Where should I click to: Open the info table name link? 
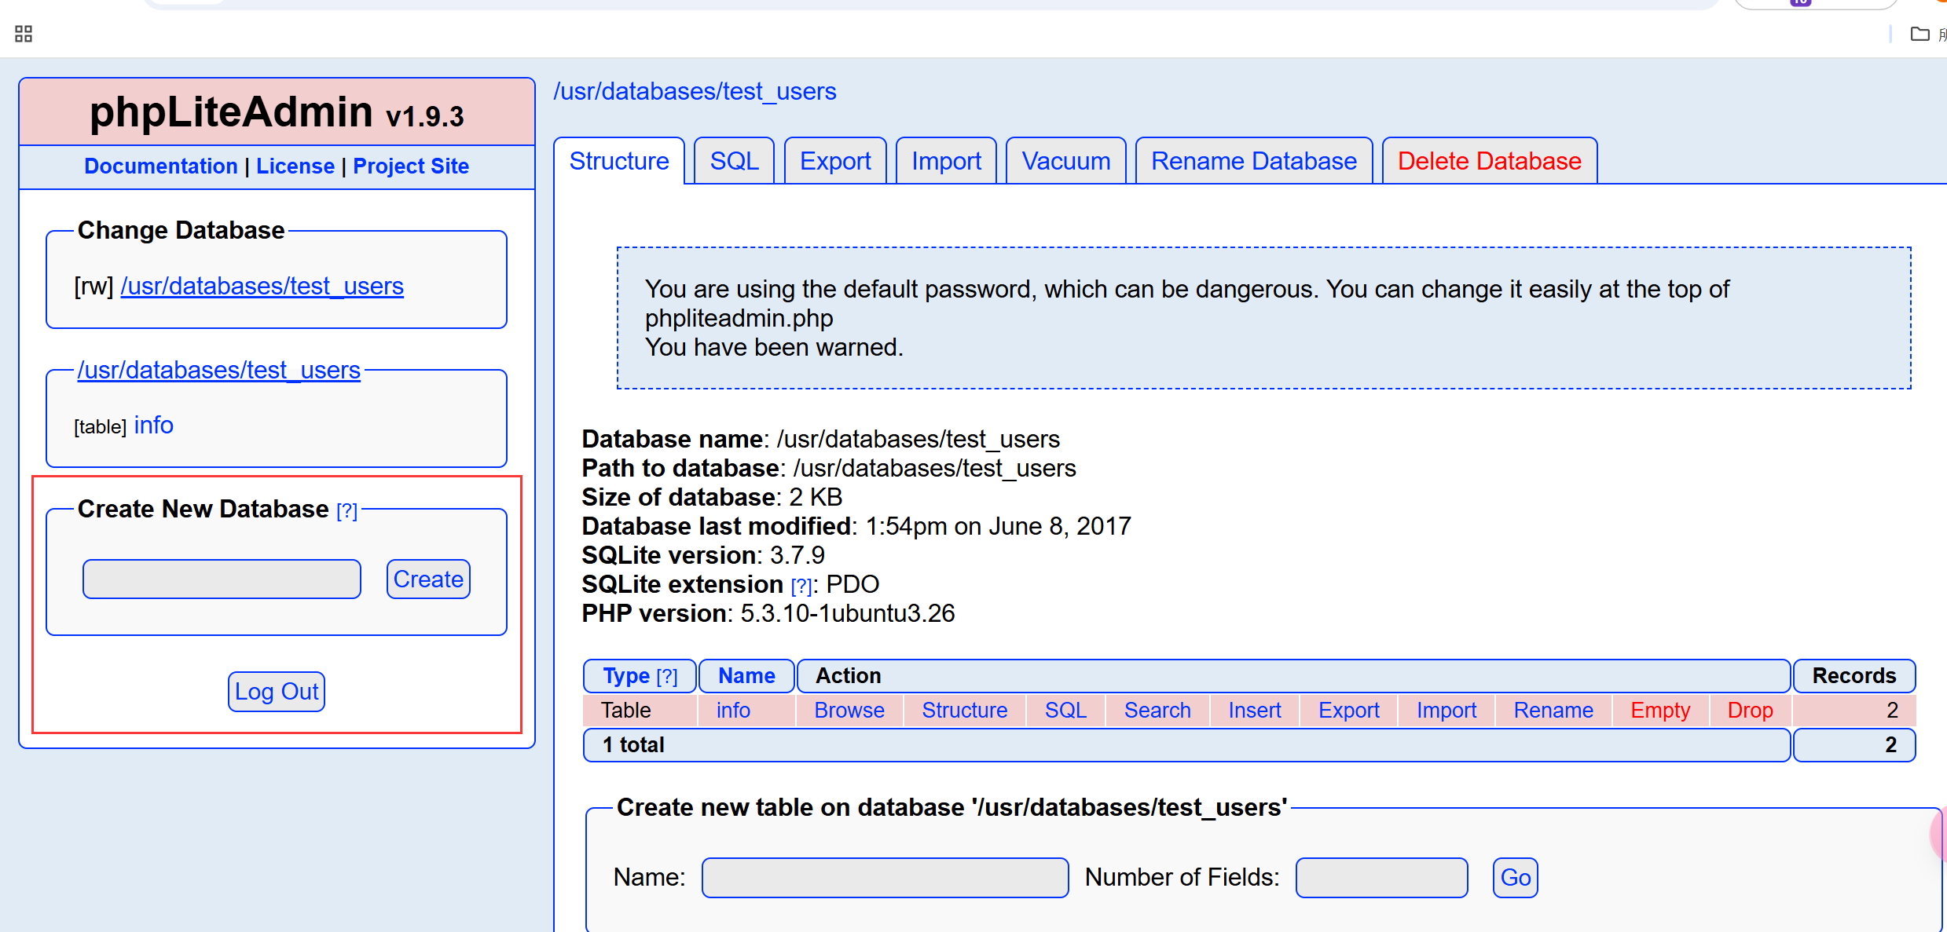[733, 711]
